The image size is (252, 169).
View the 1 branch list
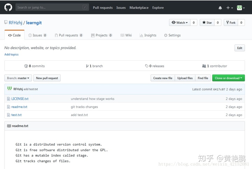point(94,66)
